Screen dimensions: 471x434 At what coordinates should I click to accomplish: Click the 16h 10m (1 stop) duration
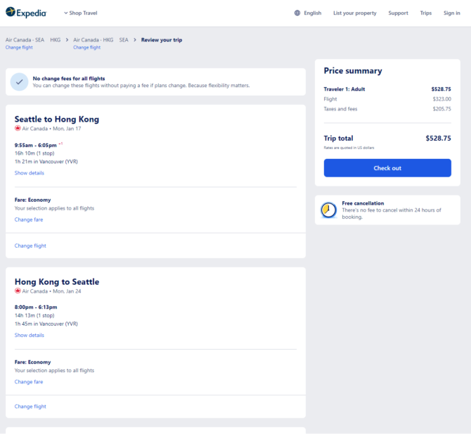click(x=34, y=153)
